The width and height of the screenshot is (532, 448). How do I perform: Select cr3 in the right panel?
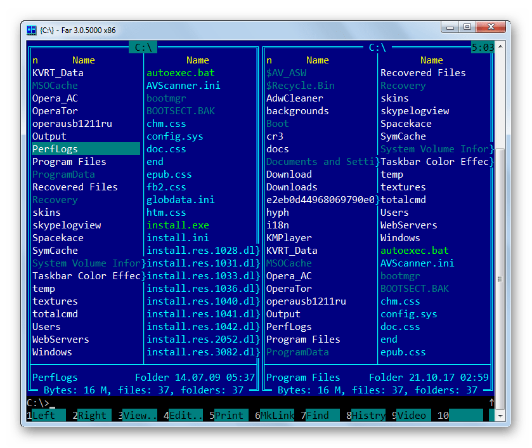[x=275, y=136]
